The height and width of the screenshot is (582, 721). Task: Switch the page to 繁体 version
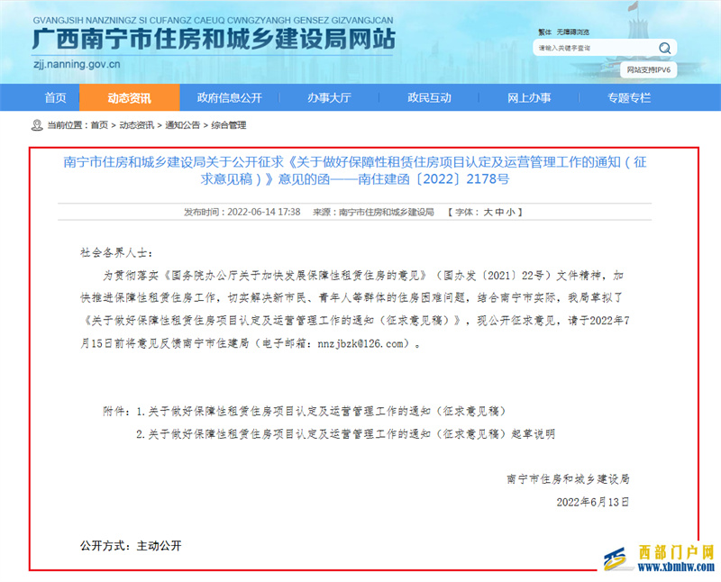[547, 30]
